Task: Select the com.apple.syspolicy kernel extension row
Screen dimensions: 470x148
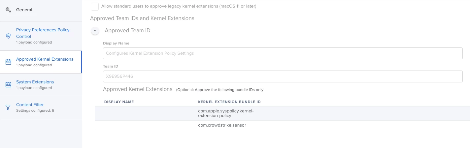Action: point(226,113)
